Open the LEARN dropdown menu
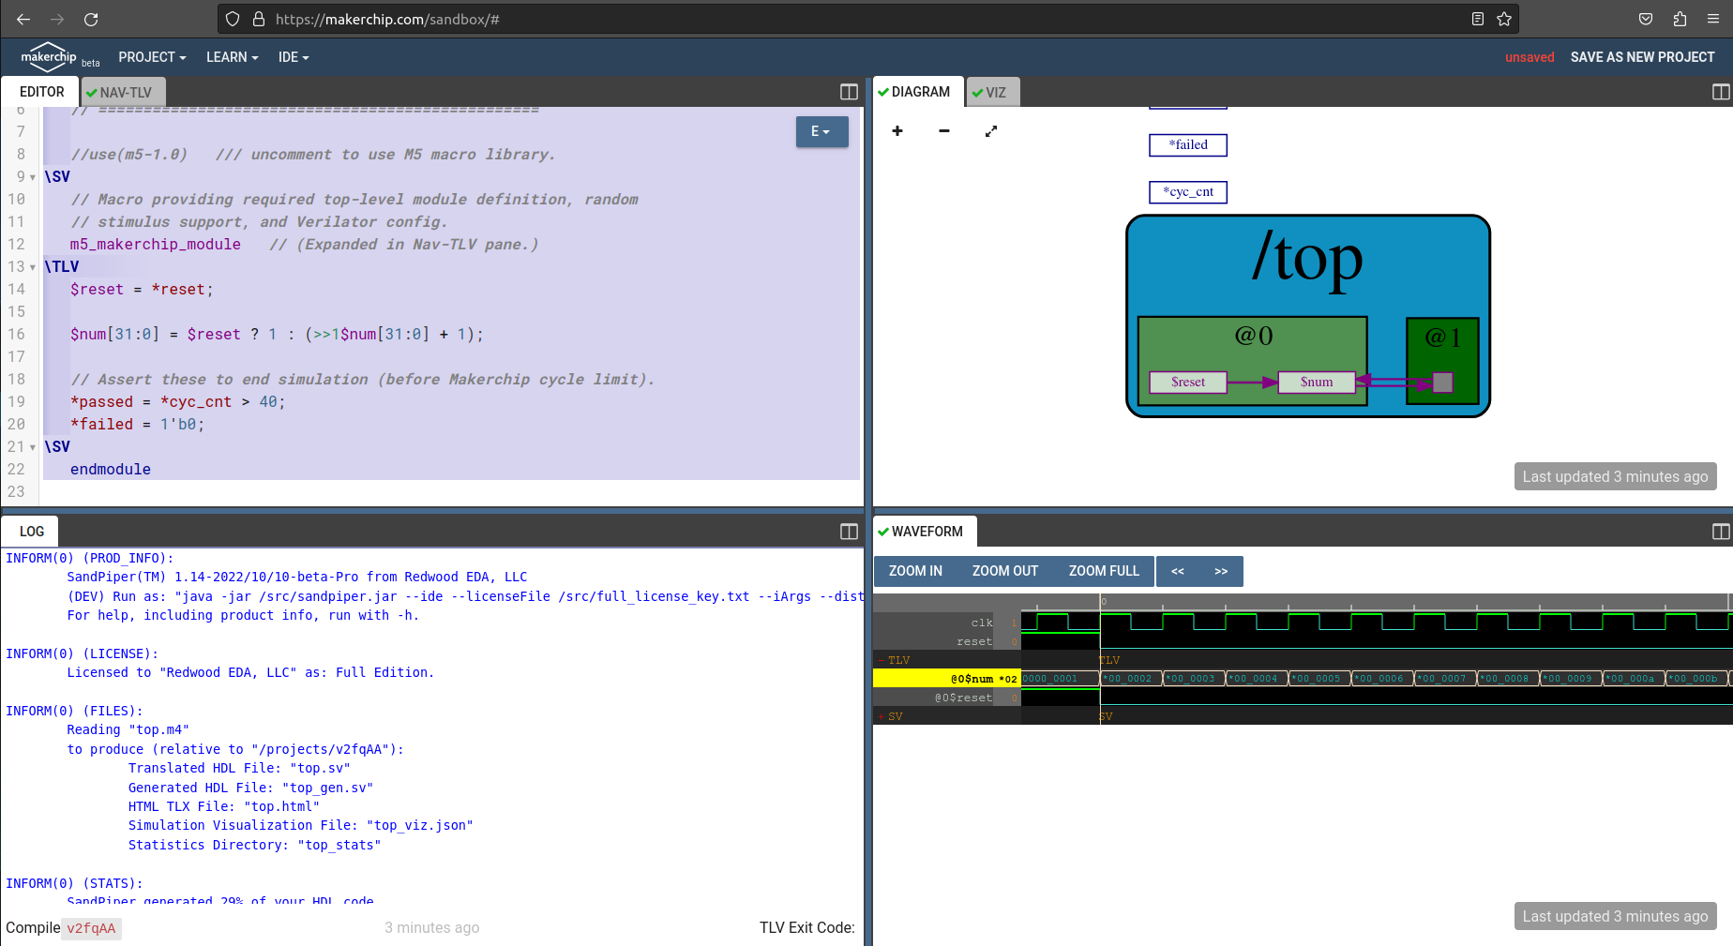The width and height of the screenshot is (1733, 946). (x=232, y=57)
